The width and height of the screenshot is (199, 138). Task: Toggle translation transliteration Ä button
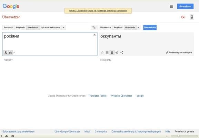(x=112, y=52)
